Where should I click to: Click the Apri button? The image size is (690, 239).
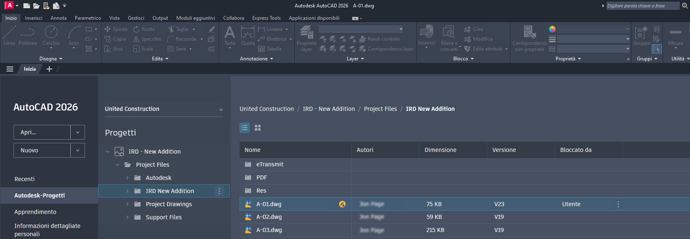[x=42, y=132]
